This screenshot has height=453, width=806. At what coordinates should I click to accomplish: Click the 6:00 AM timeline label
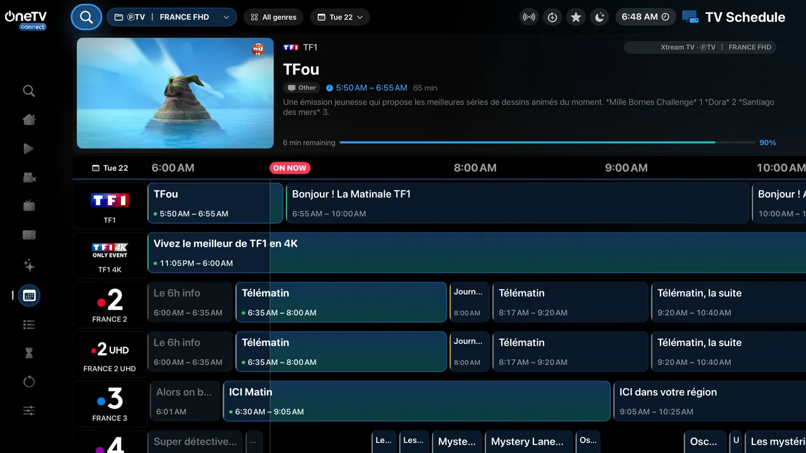point(173,168)
